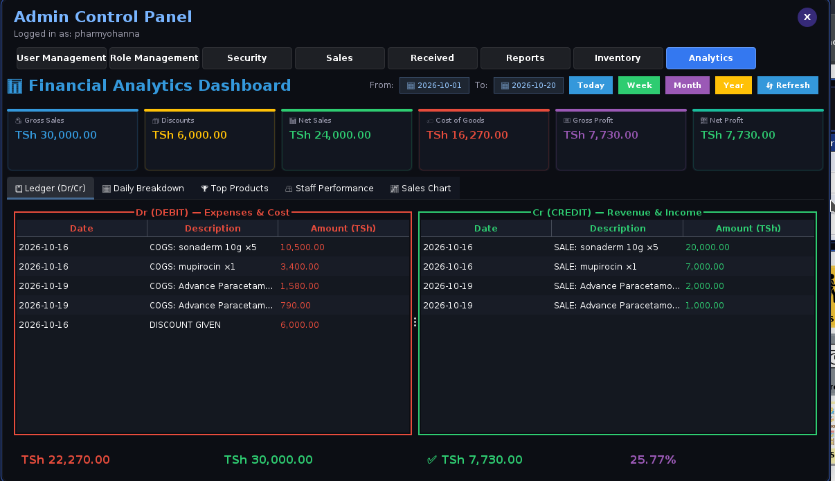Filter analytics by Week
835x481 pixels.
(639, 85)
